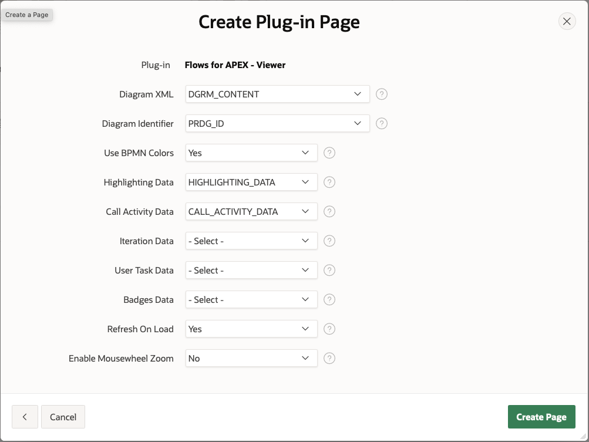Viewport: 589px width, 442px height.
Task: Open help for Iteration Data
Action: click(x=329, y=241)
